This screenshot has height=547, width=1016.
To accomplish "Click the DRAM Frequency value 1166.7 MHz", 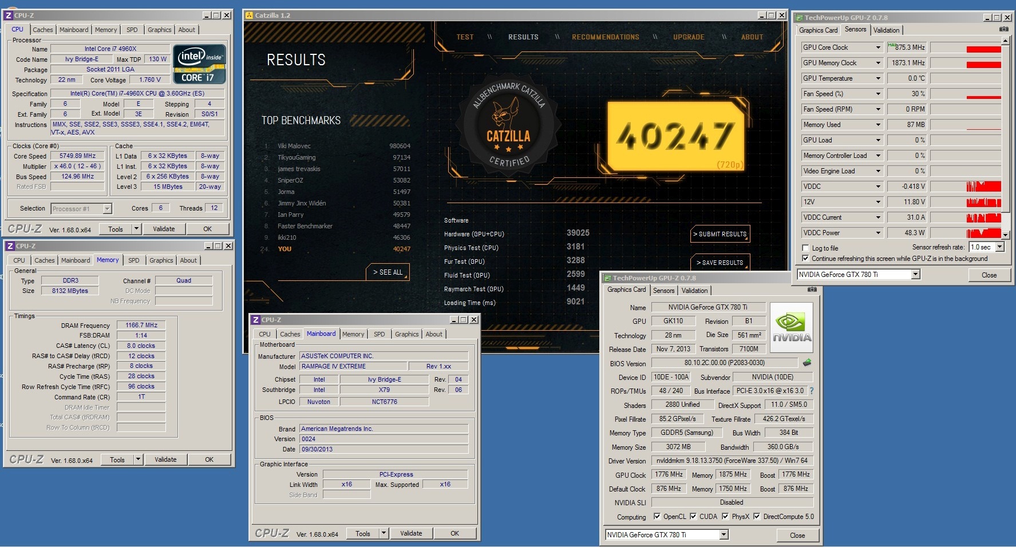I will [x=141, y=325].
